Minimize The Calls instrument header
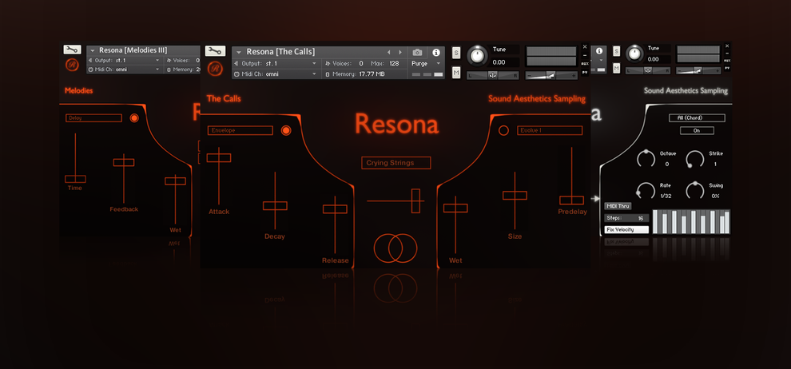Screen dimensions: 791x369 click(585, 55)
